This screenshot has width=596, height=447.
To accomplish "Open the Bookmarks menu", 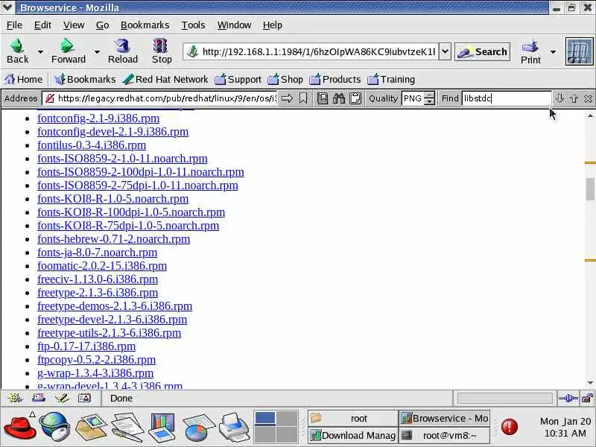I will pos(145,25).
